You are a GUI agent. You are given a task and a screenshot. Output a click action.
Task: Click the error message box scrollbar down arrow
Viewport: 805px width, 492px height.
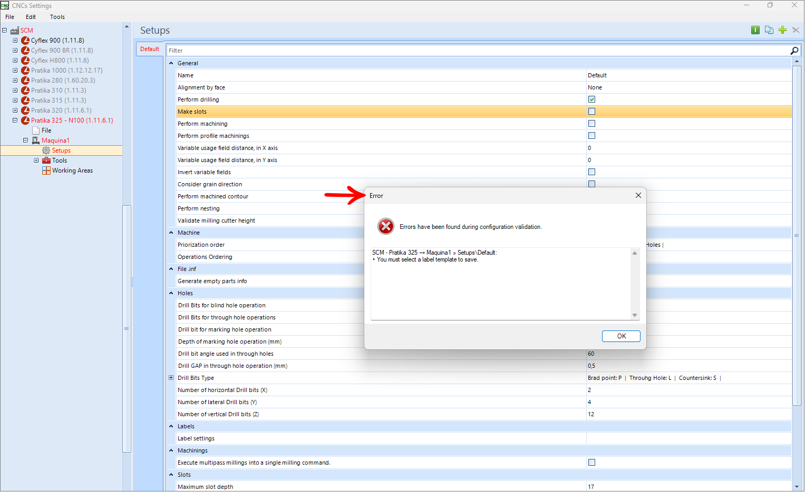635,315
